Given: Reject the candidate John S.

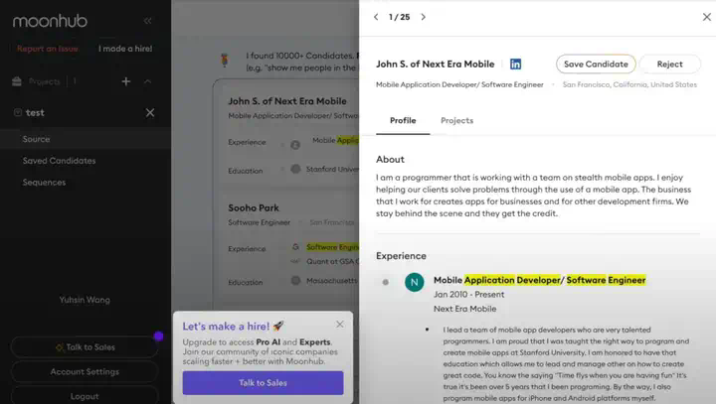Looking at the screenshot, I should (669, 65).
